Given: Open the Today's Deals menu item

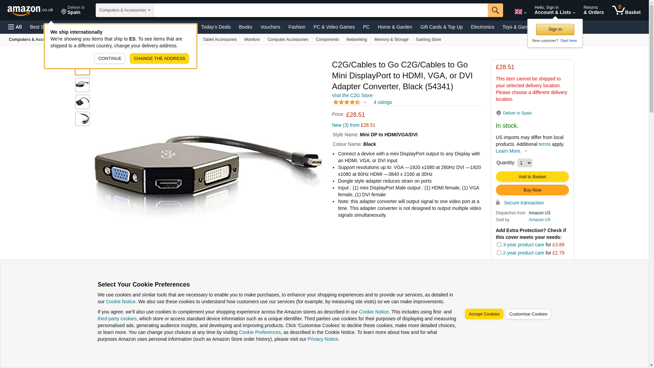Looking at the screenshot, I should coord(216,27).
